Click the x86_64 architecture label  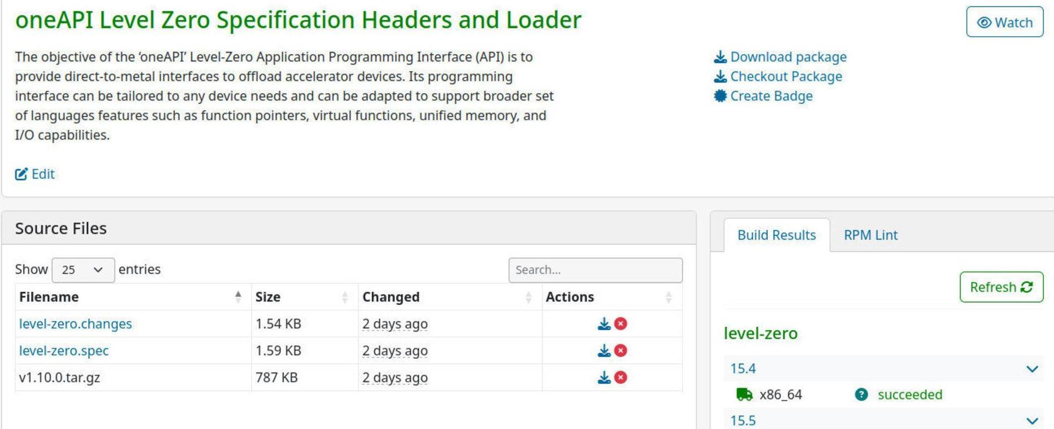[781, 395]
